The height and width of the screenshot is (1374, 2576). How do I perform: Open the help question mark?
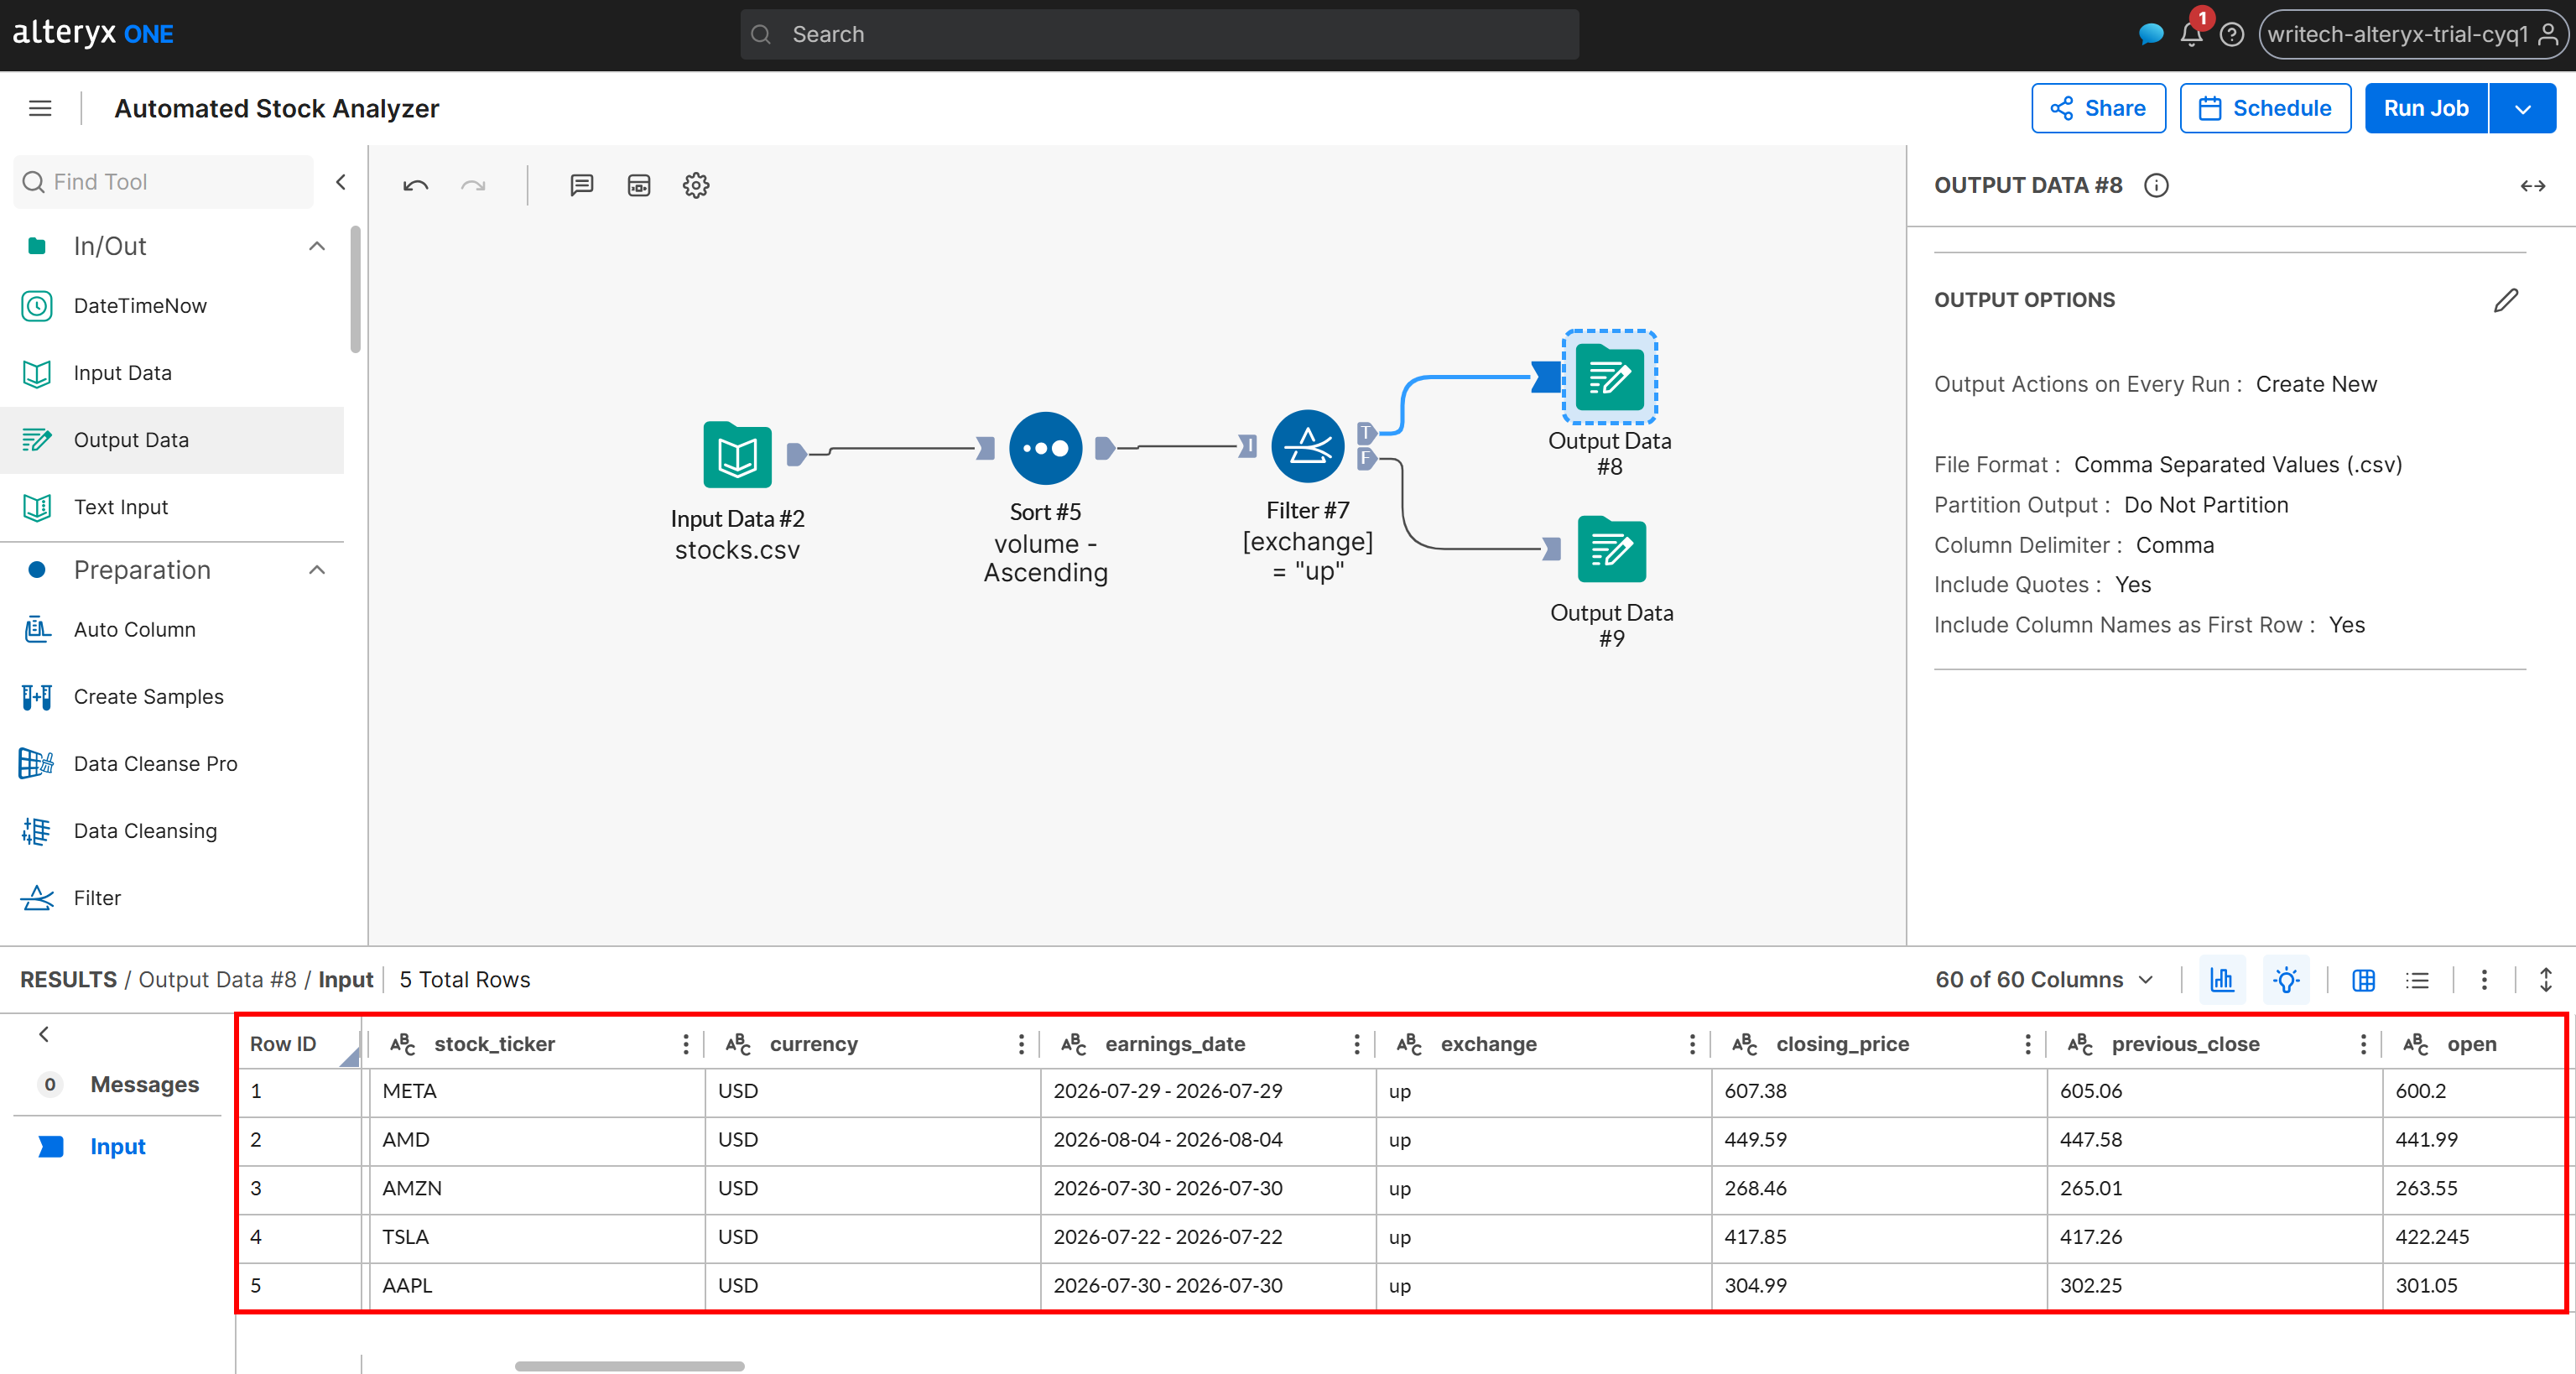pyautogui.click(x=2232, y=35)
